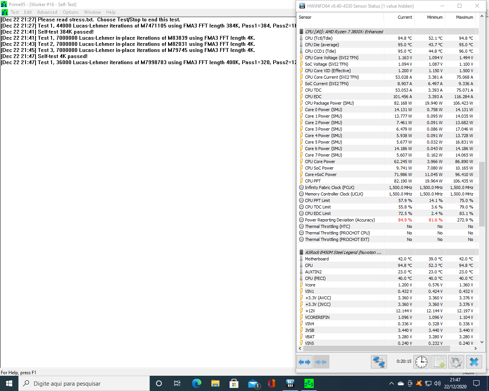Open Cortana circle on the taskbar
489x391 pixels.
[159, 383]
